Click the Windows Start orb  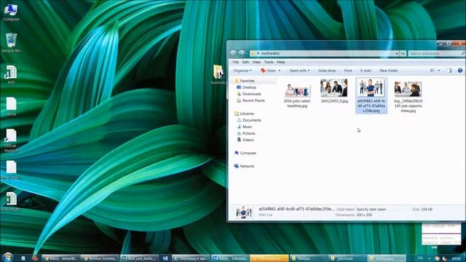(x=7, y=257)
